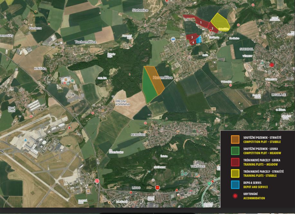
Task: Click the Horoměřice town label
Action: click(163, 78)
